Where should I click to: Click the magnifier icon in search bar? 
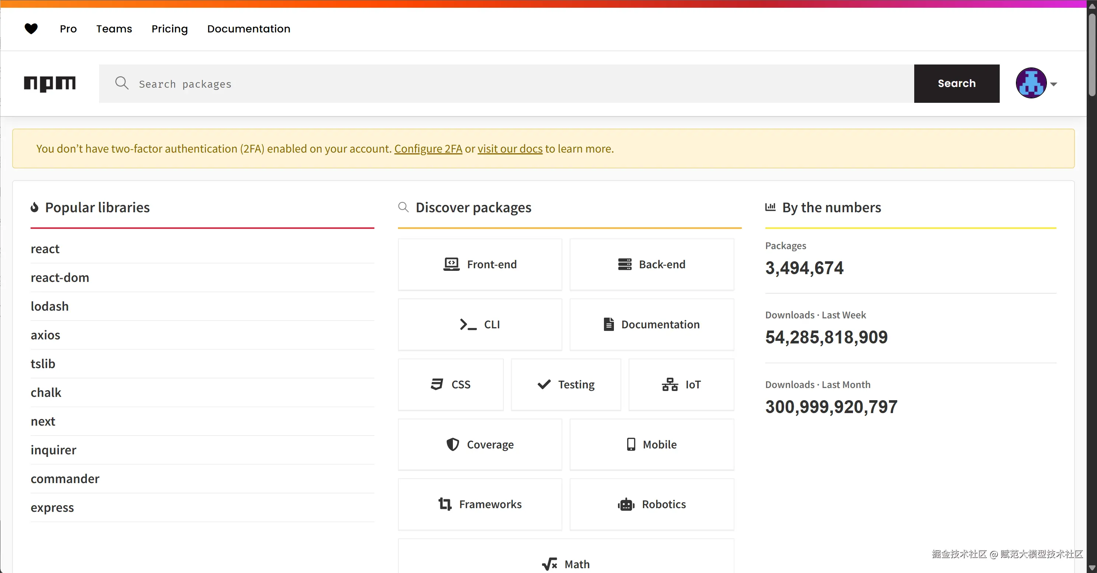122,83
